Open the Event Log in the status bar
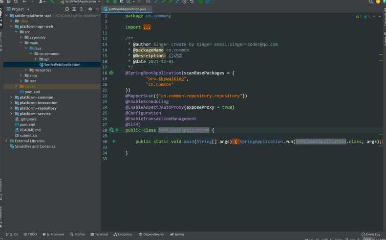This screenshot has height=240, width=386. point(371,234)
